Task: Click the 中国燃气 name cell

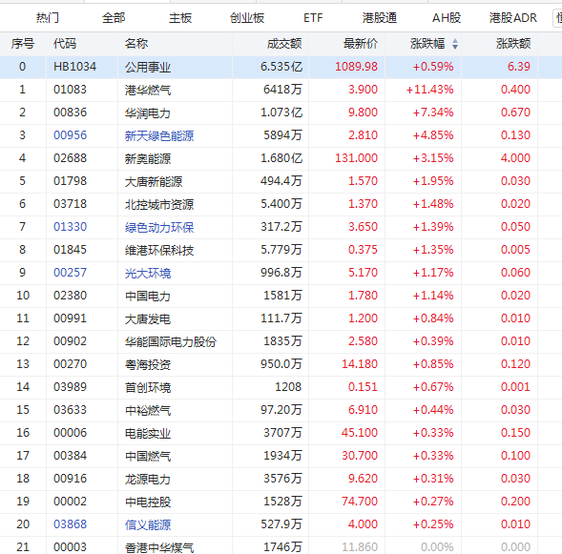Action: (x=148, y=456)
